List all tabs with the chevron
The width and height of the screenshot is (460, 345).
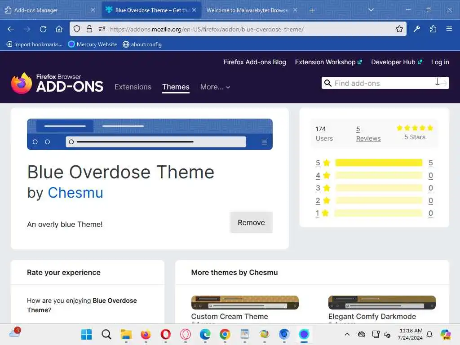coord(371,10)
